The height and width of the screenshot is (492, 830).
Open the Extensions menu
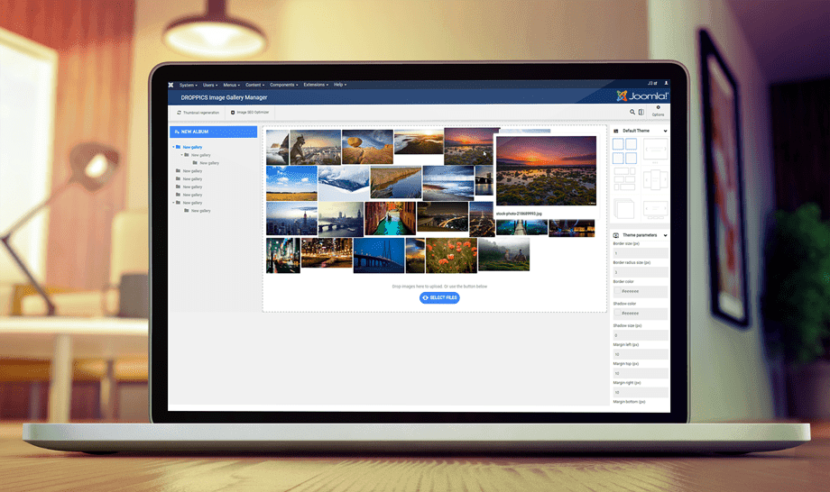(x=315, y=84)
